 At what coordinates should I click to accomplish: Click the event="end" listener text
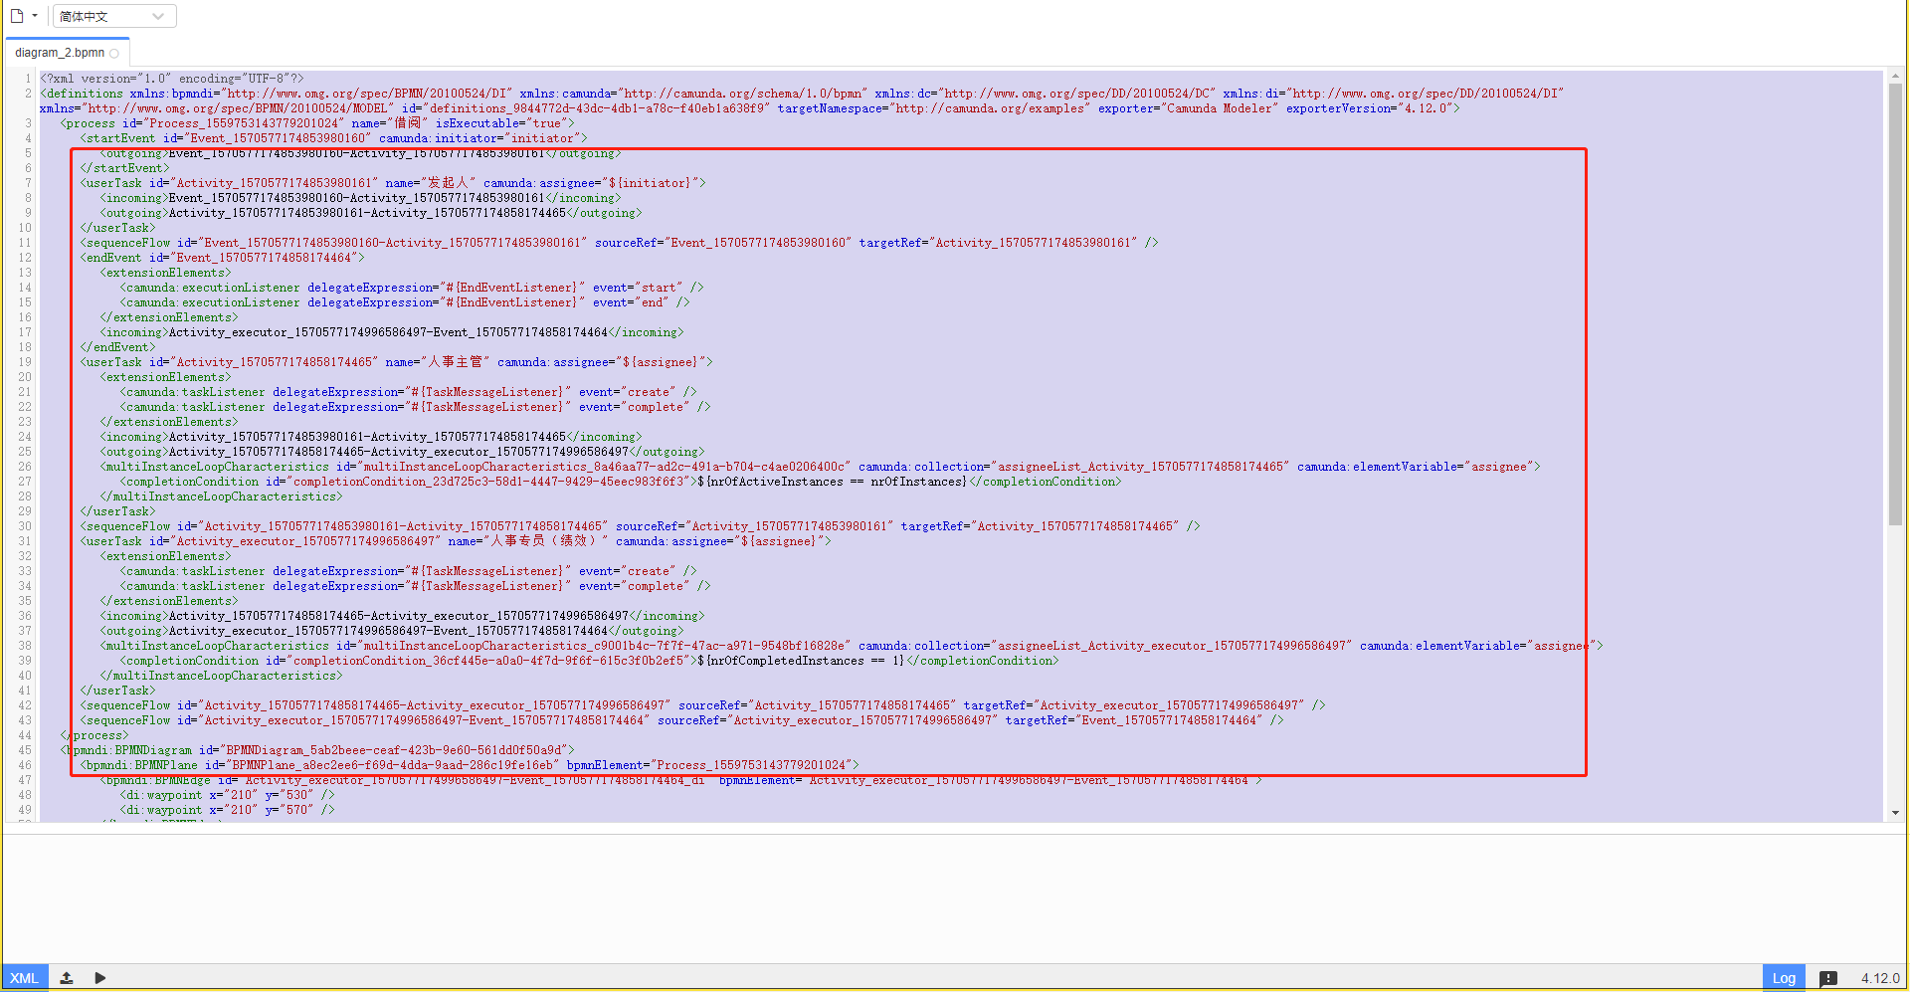(x=631, y=302)
